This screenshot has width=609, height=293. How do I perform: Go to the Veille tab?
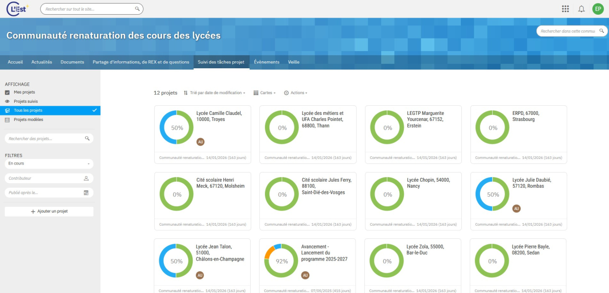click(293, 62)
